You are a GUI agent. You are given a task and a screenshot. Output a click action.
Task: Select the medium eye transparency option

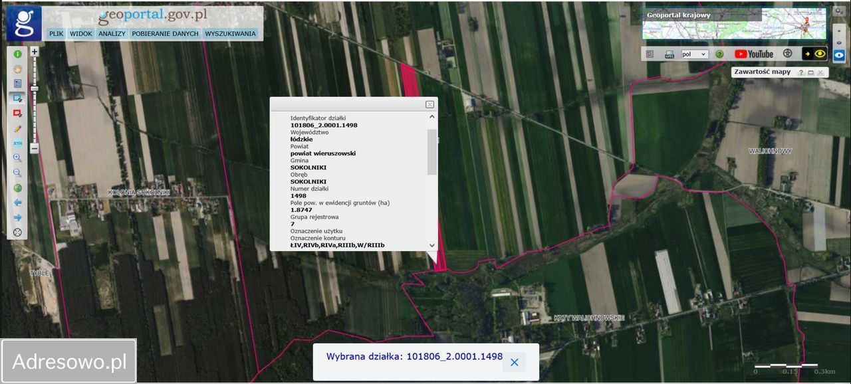click(839, 43)
